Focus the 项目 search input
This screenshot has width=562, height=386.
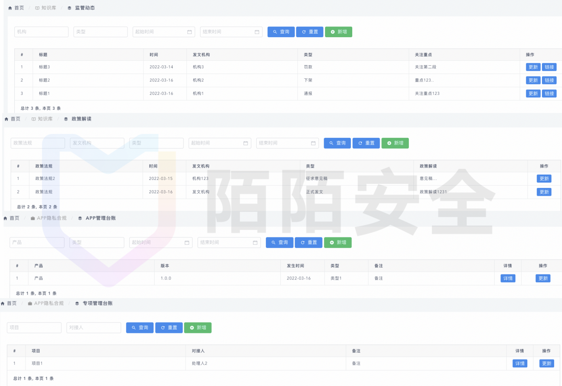click(x=34, y=328)
